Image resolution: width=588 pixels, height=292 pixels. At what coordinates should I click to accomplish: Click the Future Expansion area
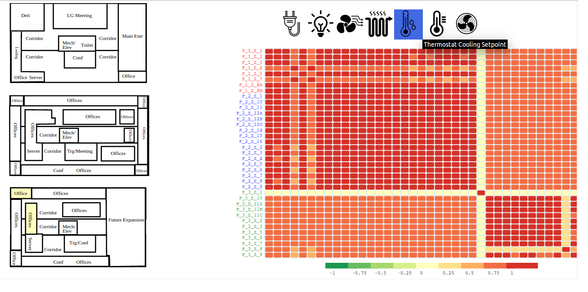[126, 220]
